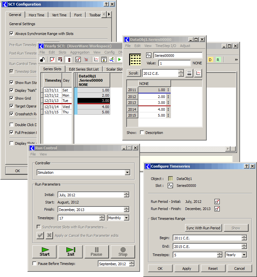This screenshot has width=257, height=277.
Task: Click right arrow to show more configuration tabs
Action: click(x=109, y=14)
